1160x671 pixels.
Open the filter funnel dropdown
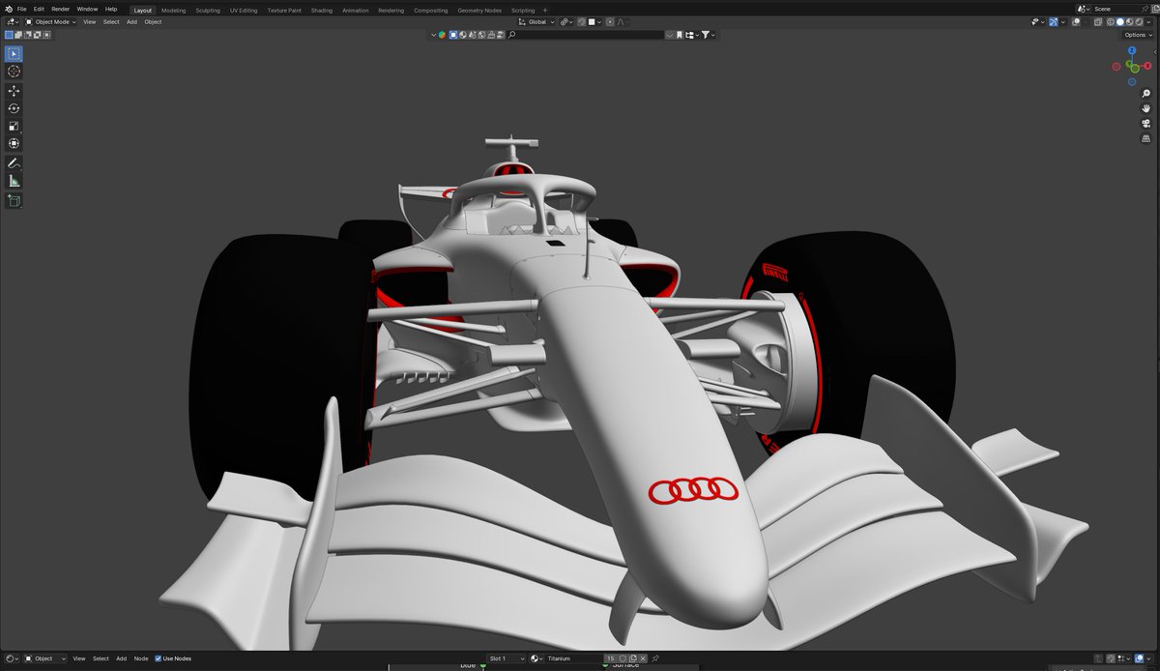pos(709,35)
